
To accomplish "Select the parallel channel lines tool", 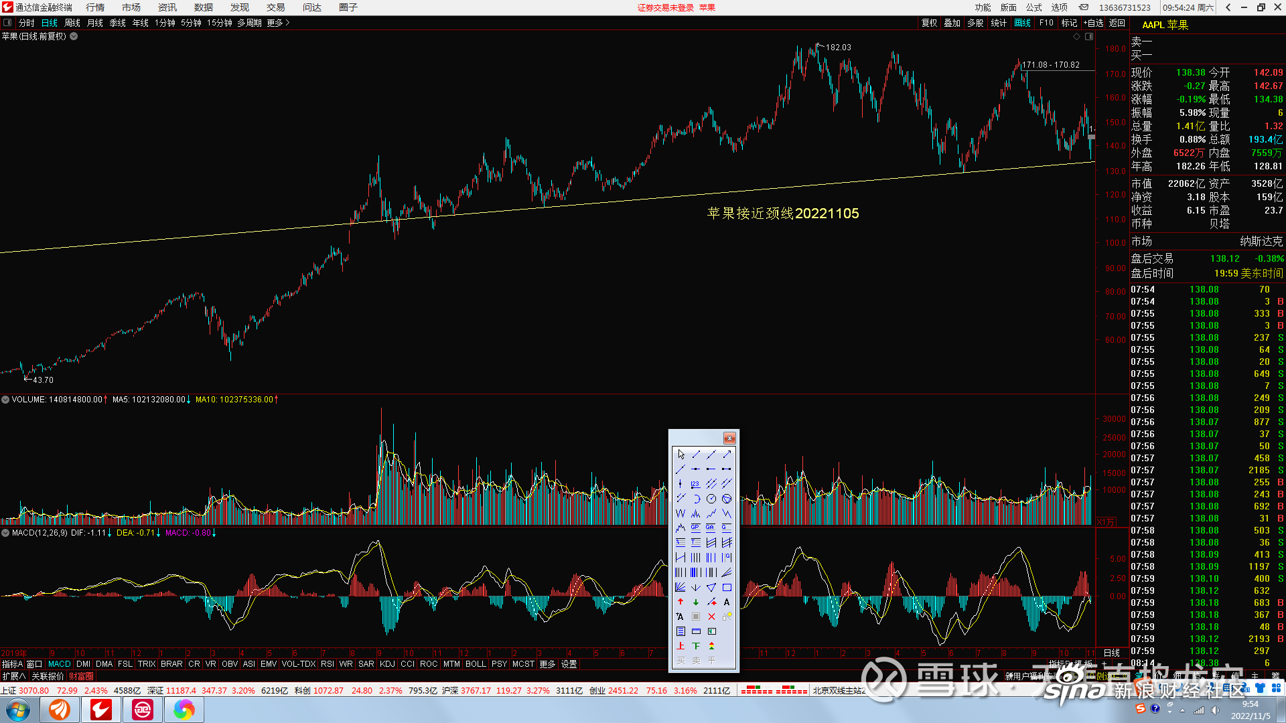I will click(711, 483).
